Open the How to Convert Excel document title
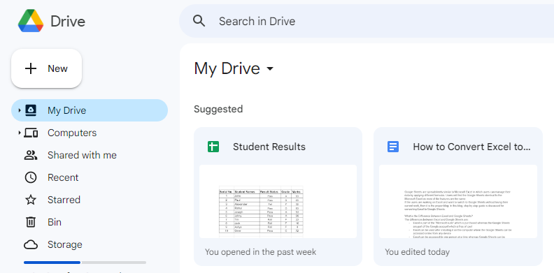 pos(471,147)
